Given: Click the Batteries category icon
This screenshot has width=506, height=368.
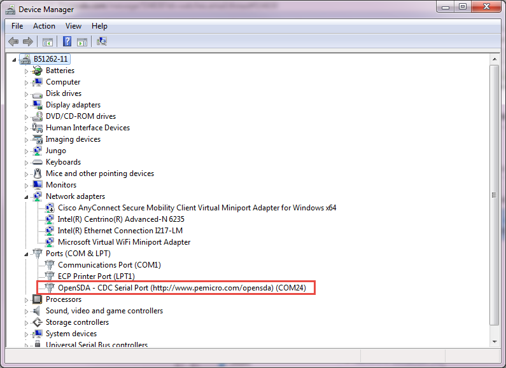Looking at the screenshot, I should 38,71.
